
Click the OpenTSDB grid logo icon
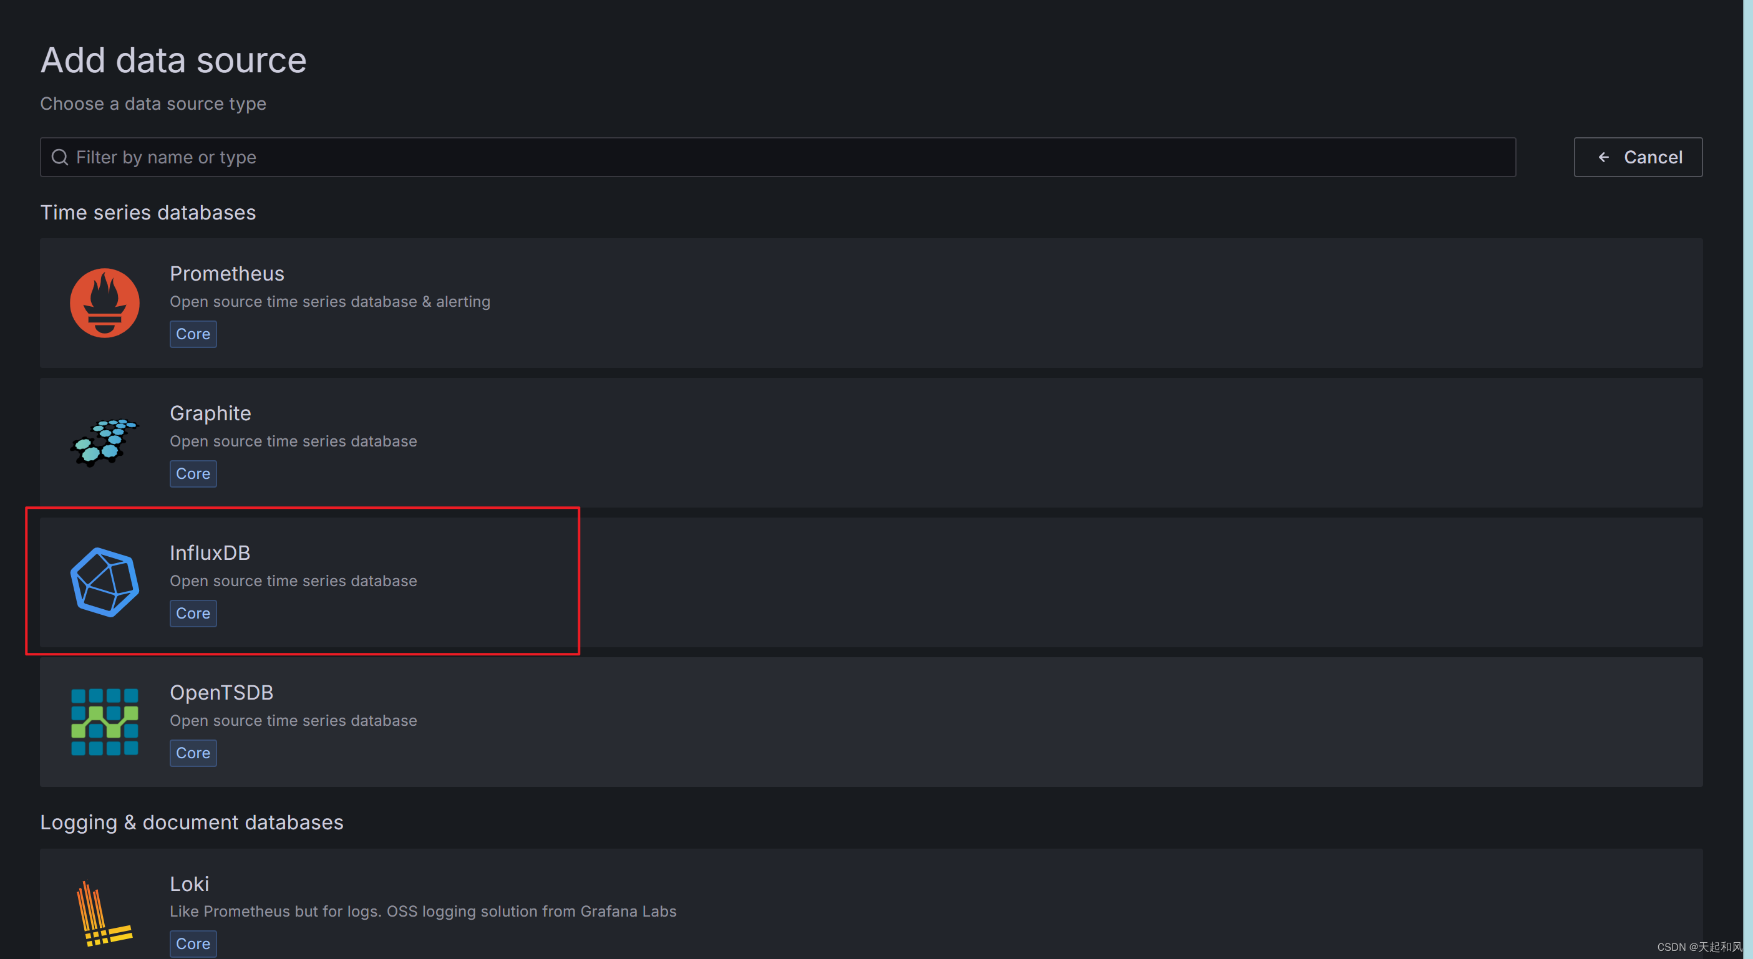click(x=105, y=722)
